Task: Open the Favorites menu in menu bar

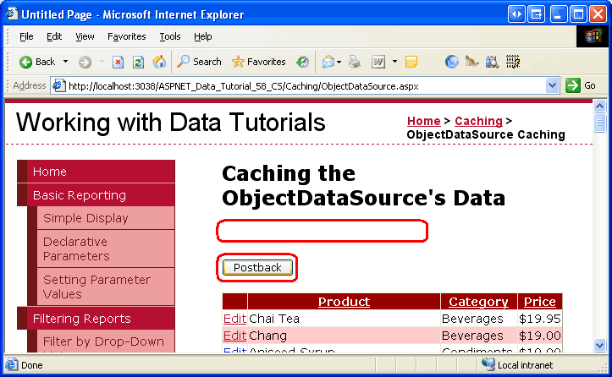Action: 126,36
